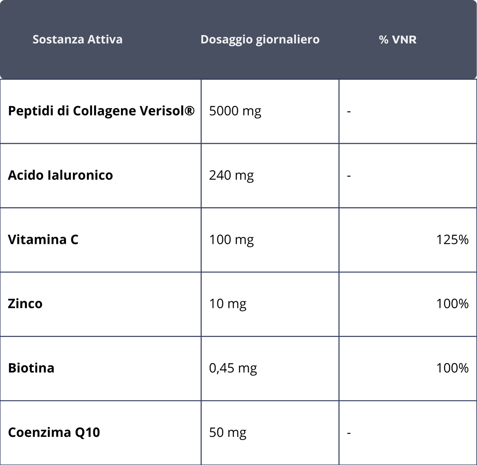477x465 pixels.
Task: Click the 100% VNR value for Zinco
Action: pyautogui.click(x=452, y=304)
